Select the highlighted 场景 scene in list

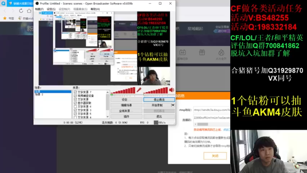pos(53,91)
